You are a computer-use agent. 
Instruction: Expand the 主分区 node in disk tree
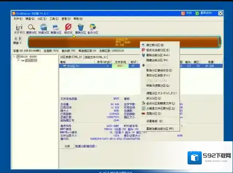pyautogui.click(x=18, y=61)
